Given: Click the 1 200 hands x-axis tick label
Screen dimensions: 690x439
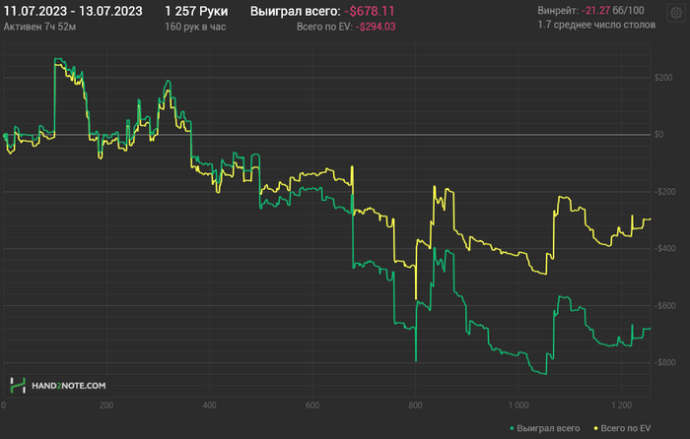Looking at the screenshot, I should pos(621,406).
